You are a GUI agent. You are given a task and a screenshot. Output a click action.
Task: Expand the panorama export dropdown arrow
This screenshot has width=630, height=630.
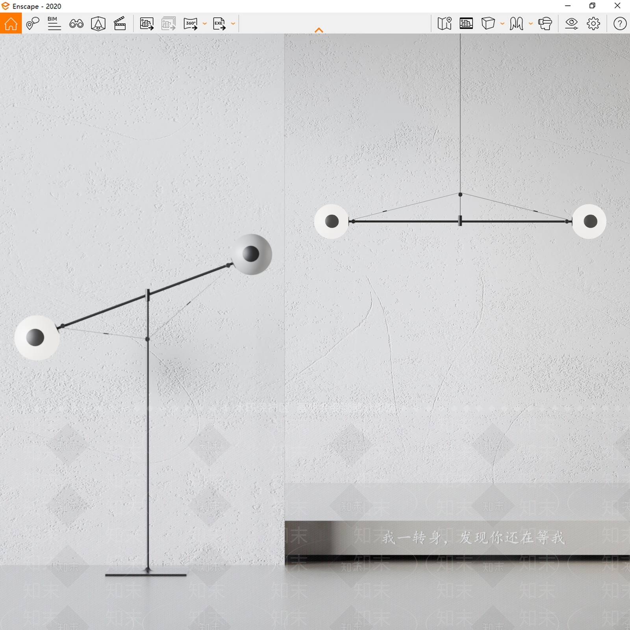205,24
